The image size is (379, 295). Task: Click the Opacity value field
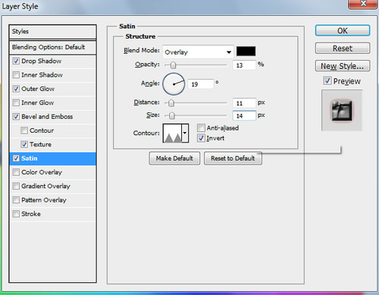coord(244,65)
